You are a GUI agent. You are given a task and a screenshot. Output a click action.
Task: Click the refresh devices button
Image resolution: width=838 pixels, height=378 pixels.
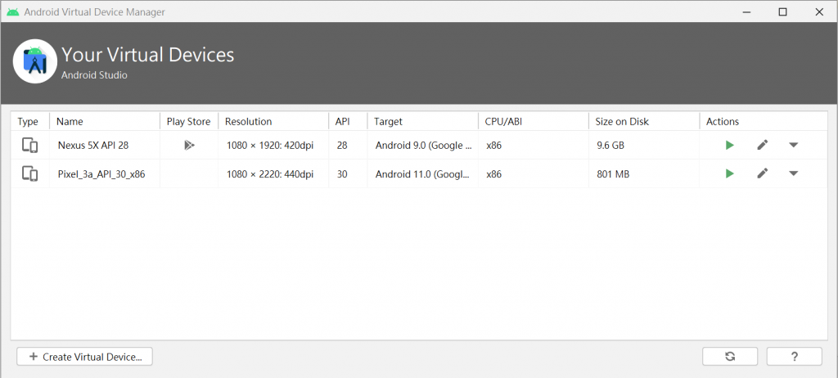(x=730, y=357)
